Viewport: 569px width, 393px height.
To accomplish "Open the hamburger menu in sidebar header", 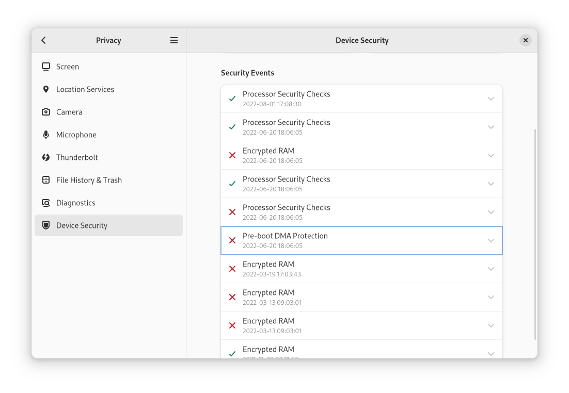I will pyautogui.click(x=174, y=40).
